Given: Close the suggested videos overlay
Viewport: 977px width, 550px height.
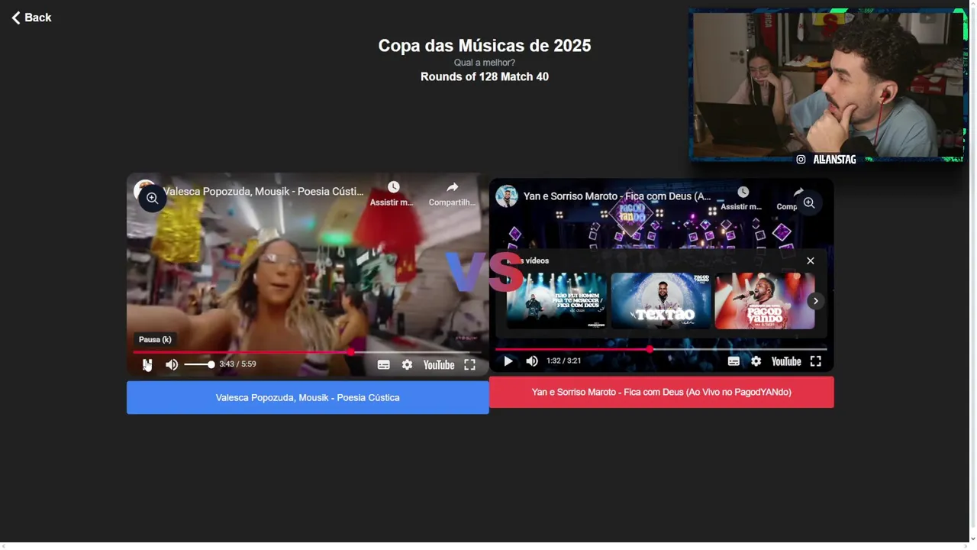Looking at the screenshot, I should (811, 260).
